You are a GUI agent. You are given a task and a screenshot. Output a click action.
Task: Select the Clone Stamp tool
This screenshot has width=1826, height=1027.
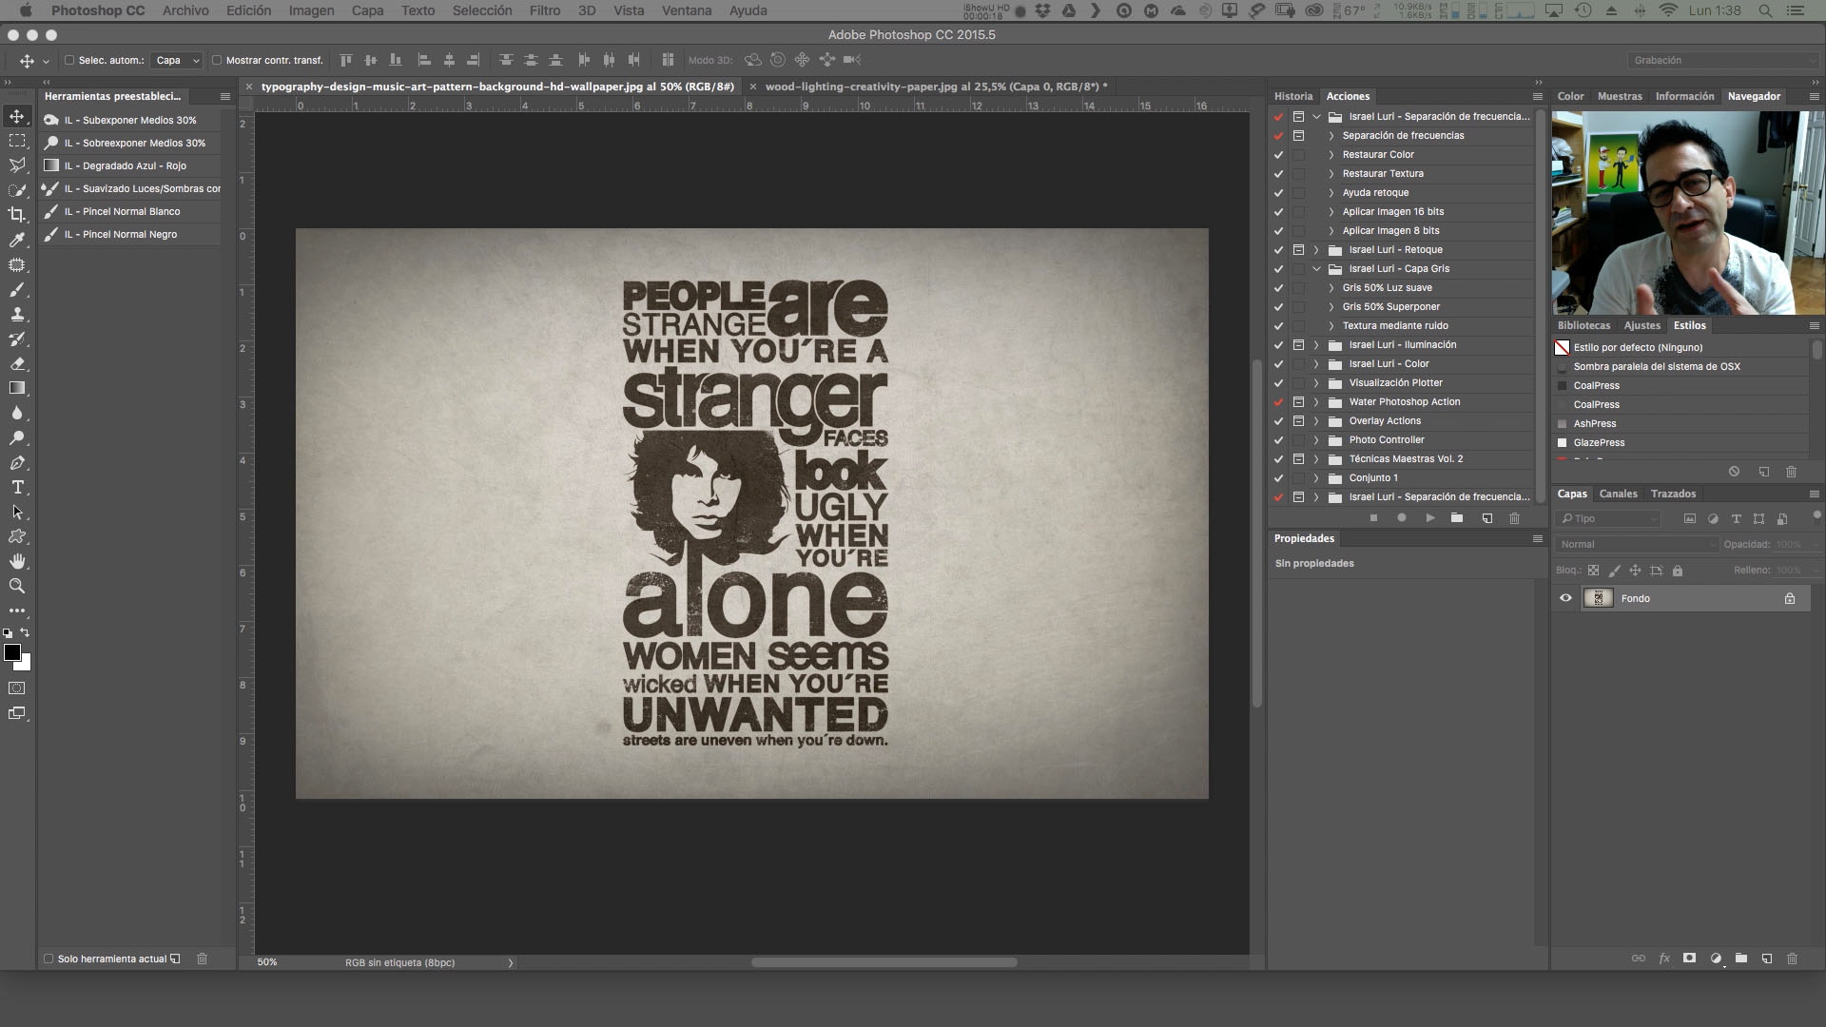[x=17, y=314]
